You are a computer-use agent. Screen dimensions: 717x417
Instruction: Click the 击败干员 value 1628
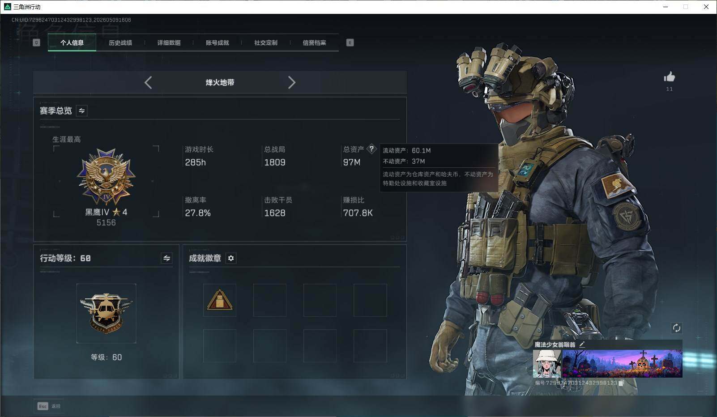275,213
